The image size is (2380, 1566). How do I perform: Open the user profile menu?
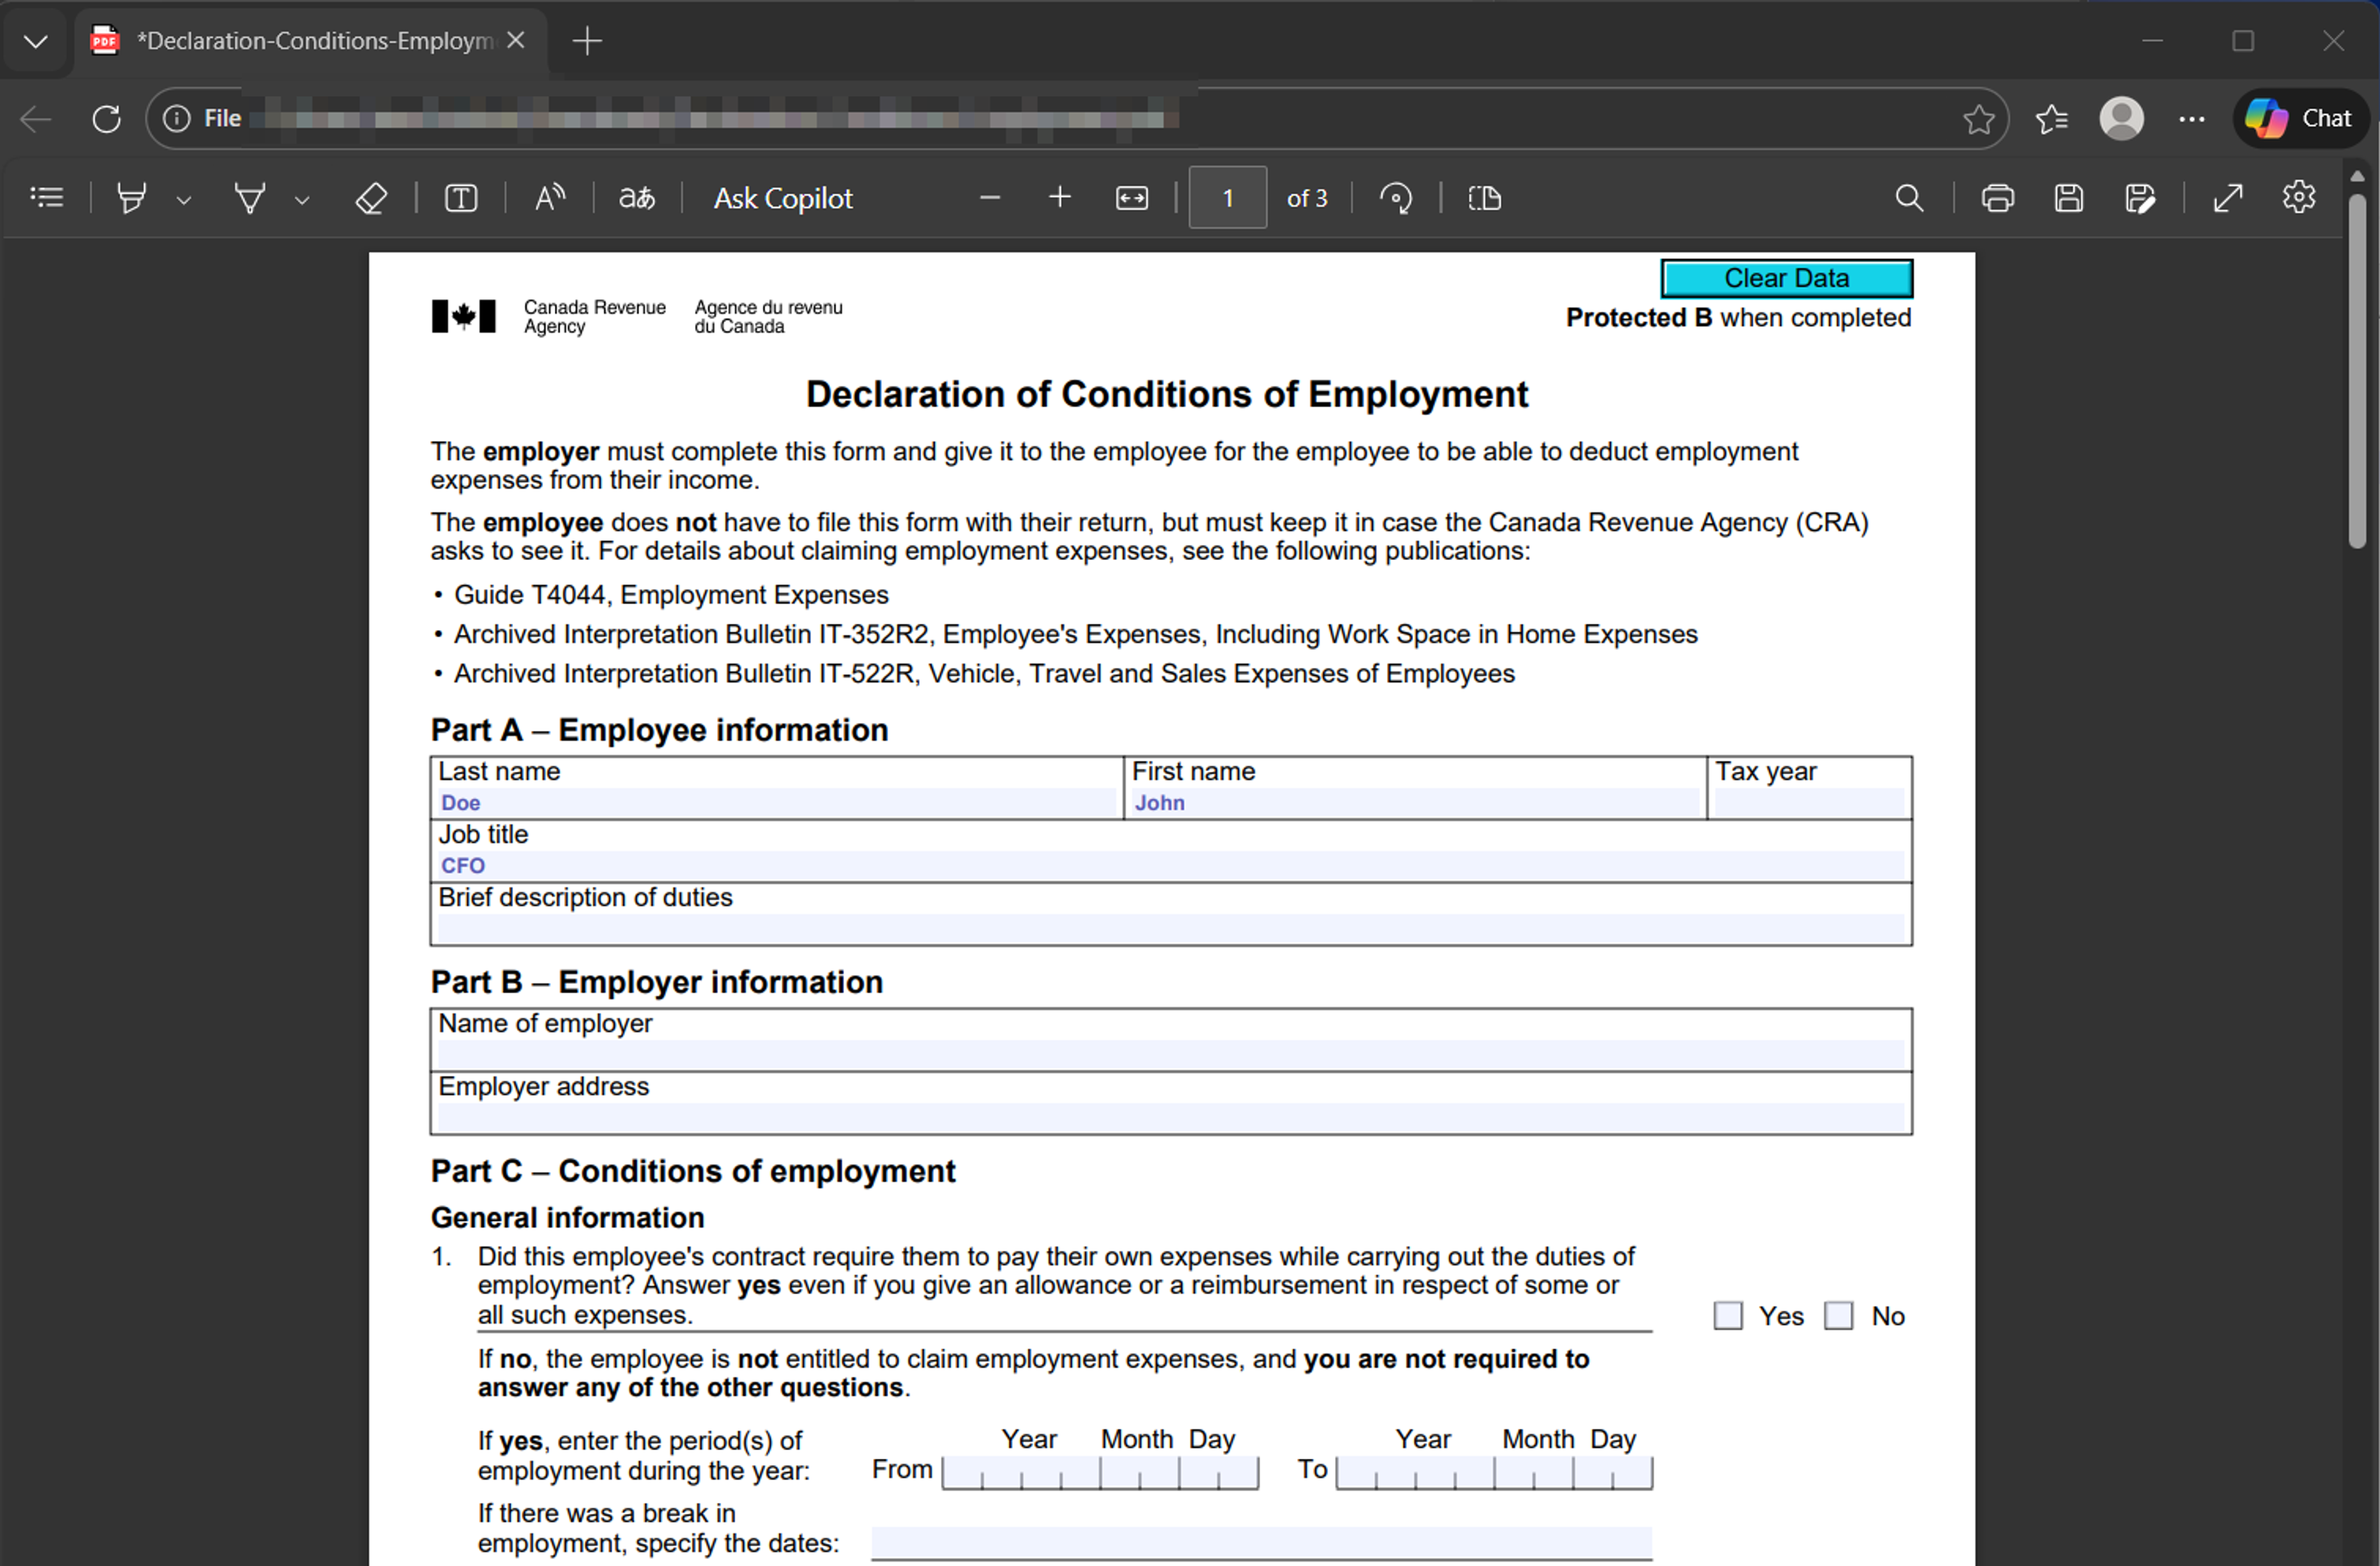tap(2121, 119)
